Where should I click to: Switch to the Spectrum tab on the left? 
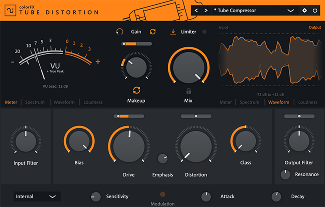(35, 102)
